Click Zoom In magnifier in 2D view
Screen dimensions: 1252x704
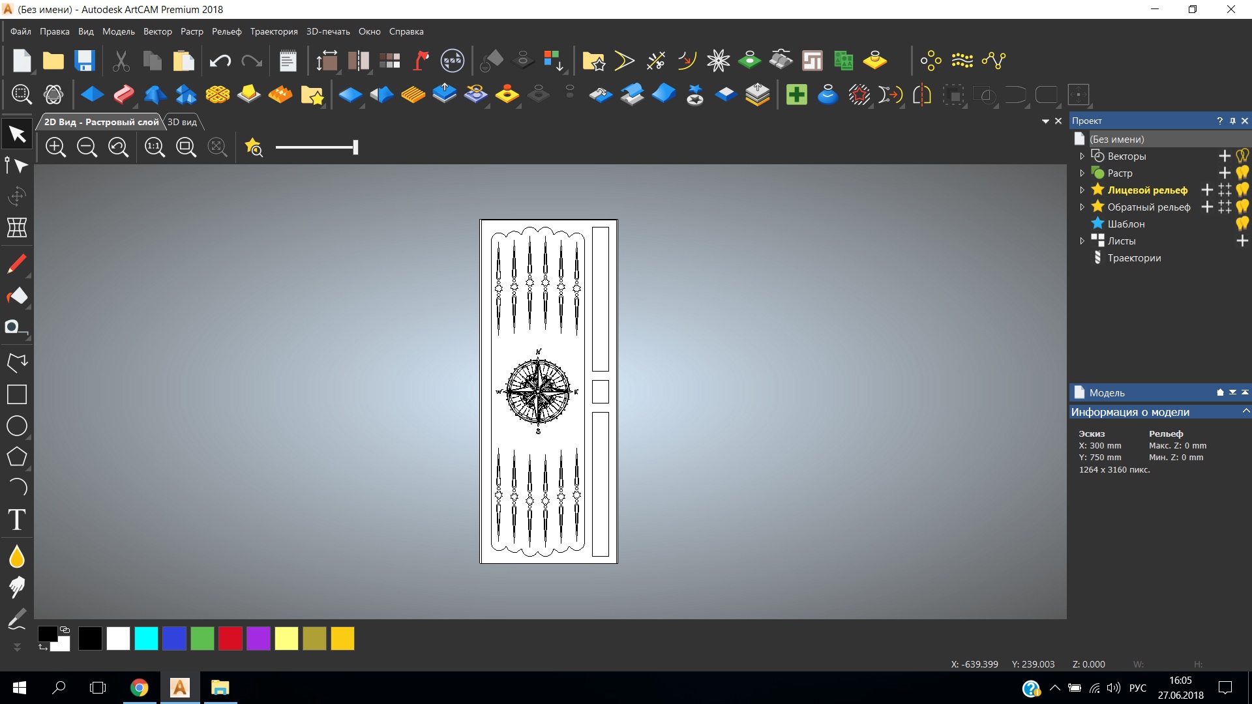coord(56,147)
